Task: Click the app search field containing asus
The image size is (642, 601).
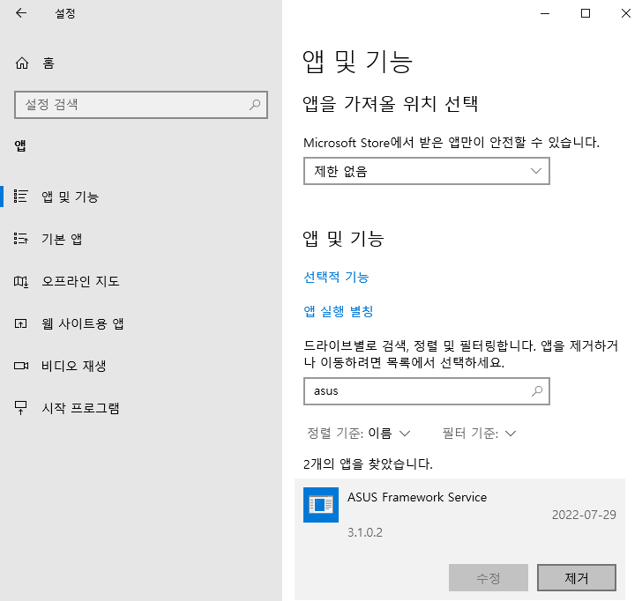Action: [x=426, y=391]
